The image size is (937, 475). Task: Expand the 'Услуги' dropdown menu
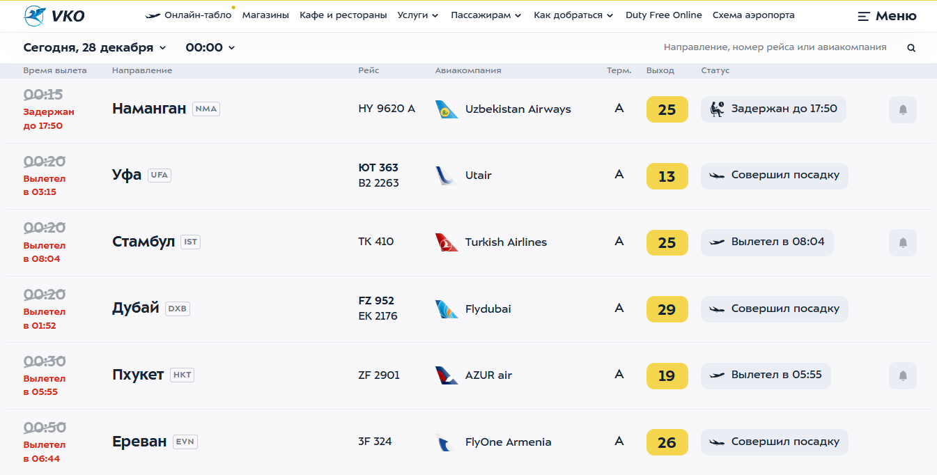tap(418, 15)
